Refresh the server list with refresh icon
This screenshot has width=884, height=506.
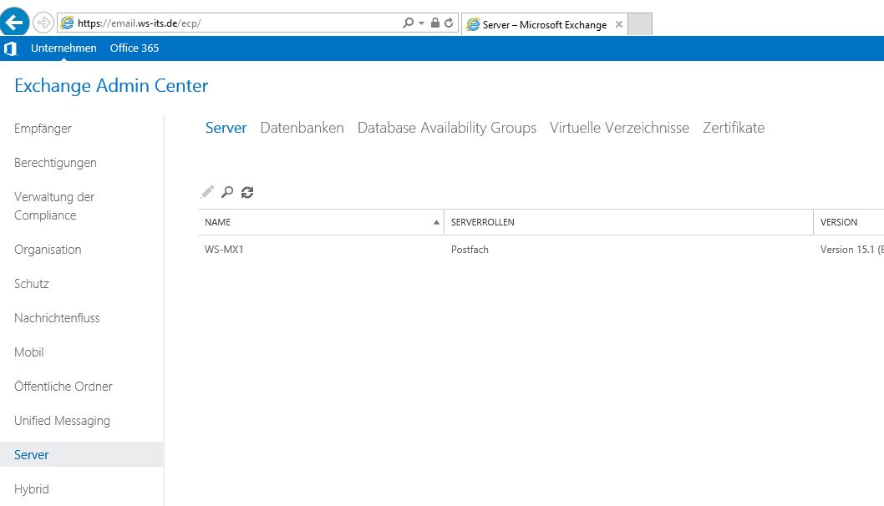(x=247, y=192)
